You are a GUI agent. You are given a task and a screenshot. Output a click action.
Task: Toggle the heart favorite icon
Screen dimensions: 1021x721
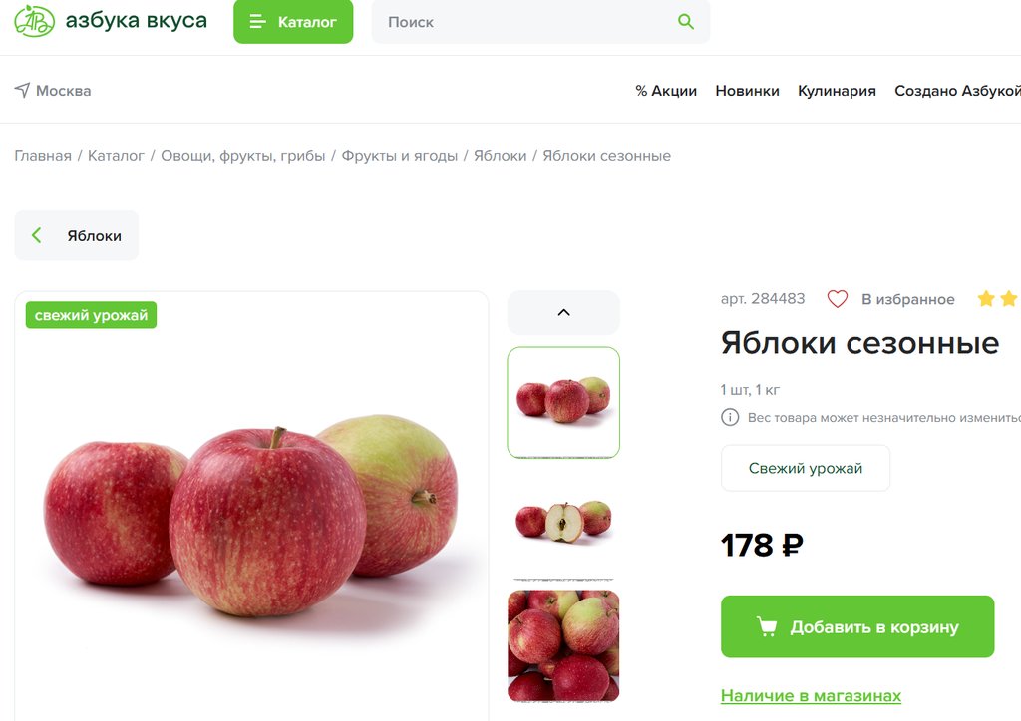click(x=837, y=299)
